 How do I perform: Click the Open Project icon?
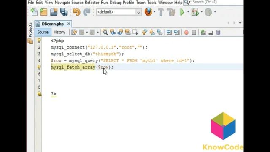click(54, 12)
